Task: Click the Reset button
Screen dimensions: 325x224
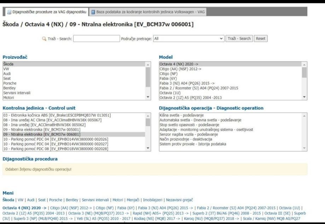Action: tap(261, 38)
